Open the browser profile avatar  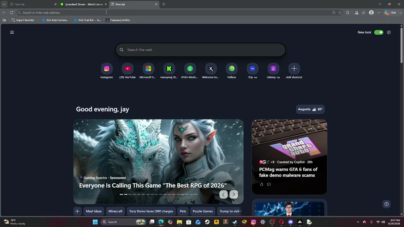tap(371, 13)
